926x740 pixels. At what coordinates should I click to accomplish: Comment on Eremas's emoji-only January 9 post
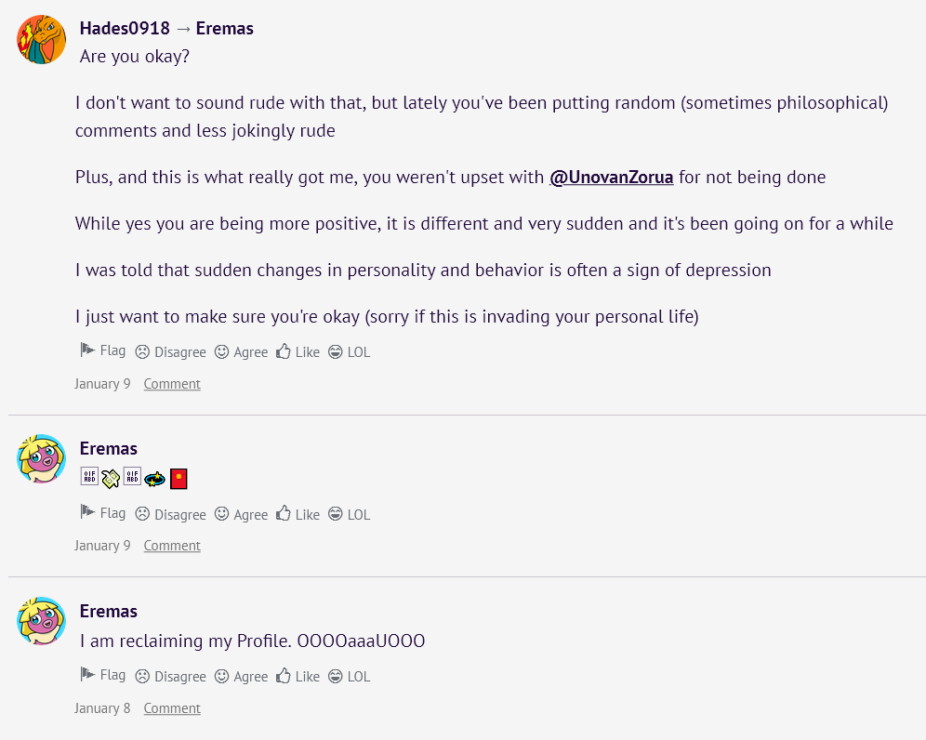pos(172,546)
